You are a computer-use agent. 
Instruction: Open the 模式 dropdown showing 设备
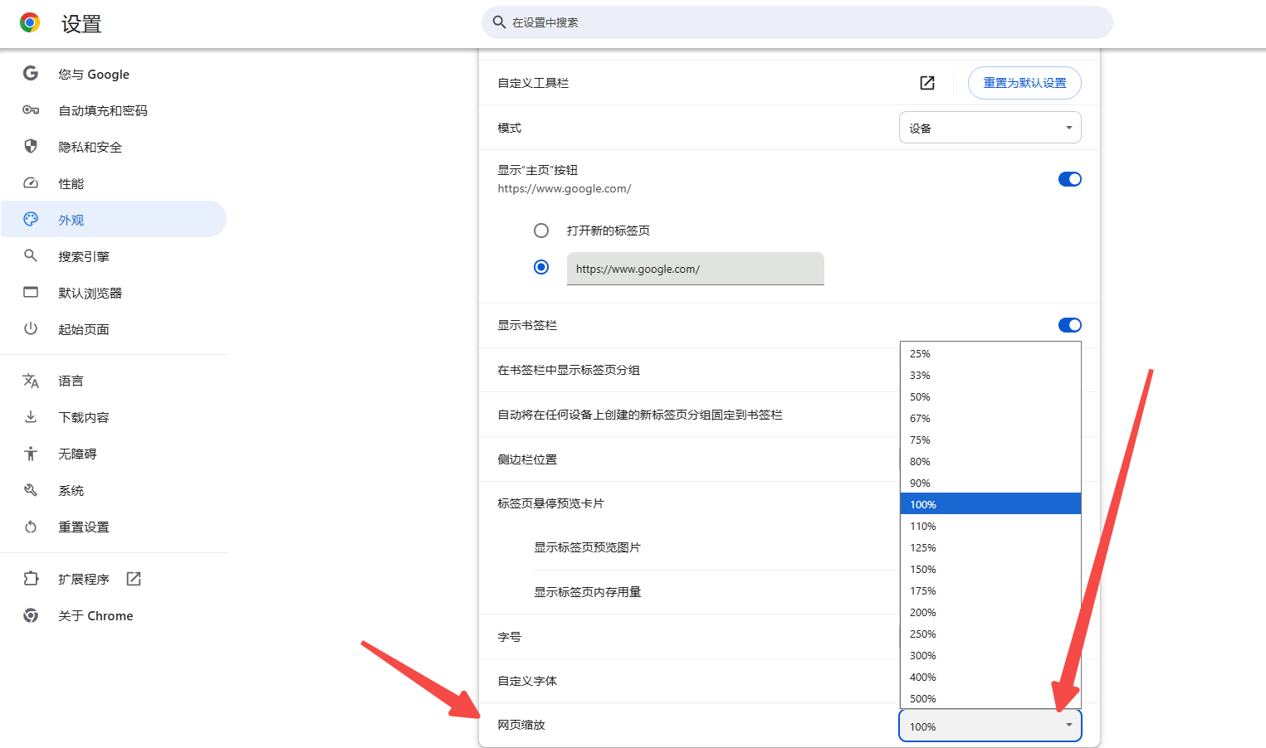[x=990, y=128]
